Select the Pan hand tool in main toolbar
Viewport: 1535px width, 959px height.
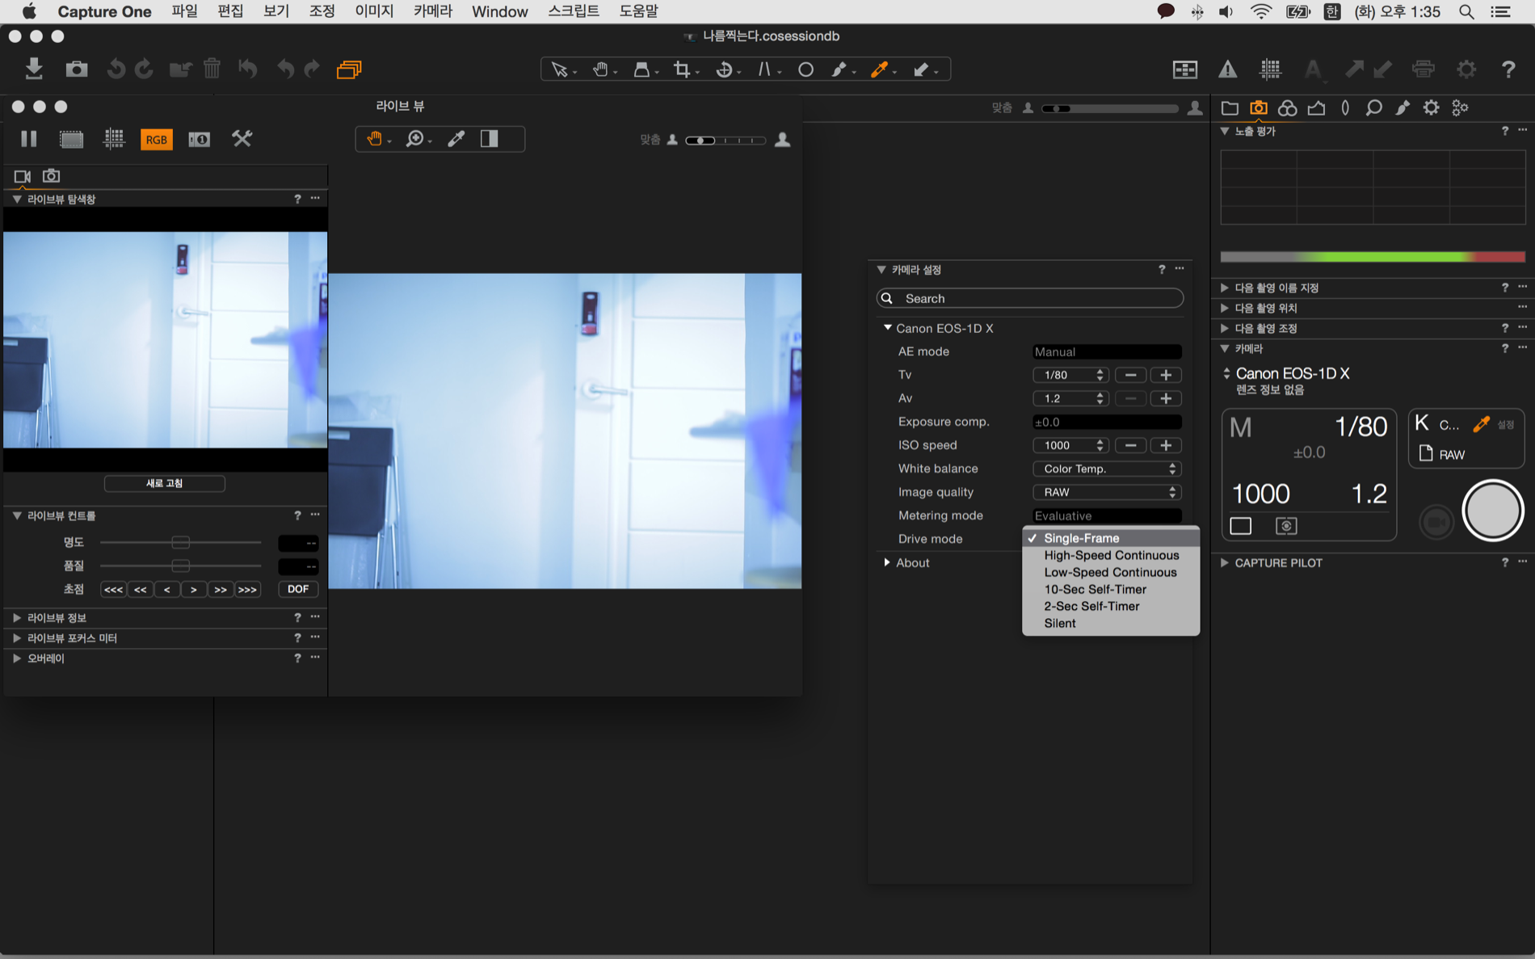pos(600,69)
